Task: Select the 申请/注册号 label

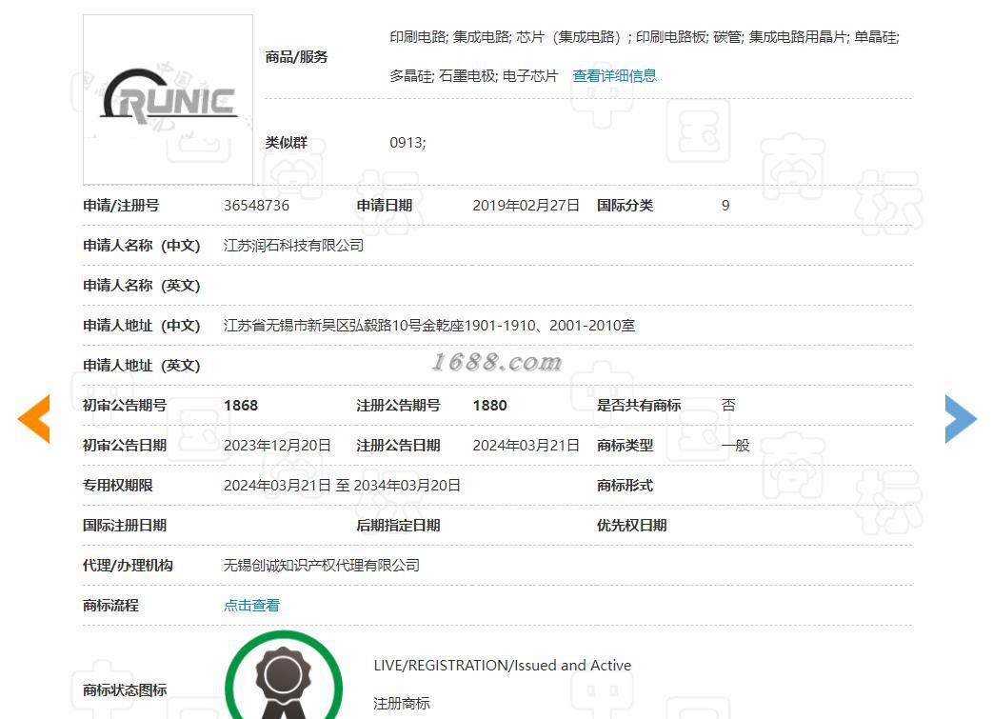Action: [121, 206]
